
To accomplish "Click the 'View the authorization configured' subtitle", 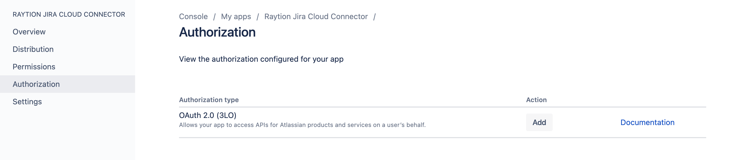I will coord(261,59).
